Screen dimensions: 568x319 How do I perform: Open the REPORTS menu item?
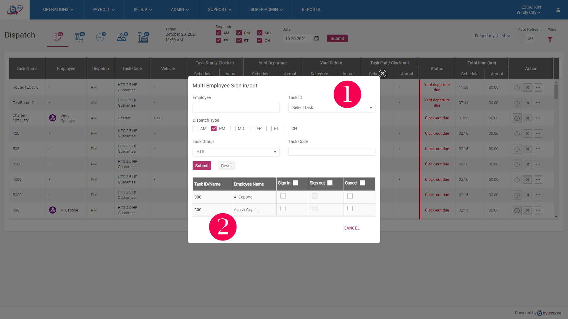pyautogui.click(x=311, y=10)
